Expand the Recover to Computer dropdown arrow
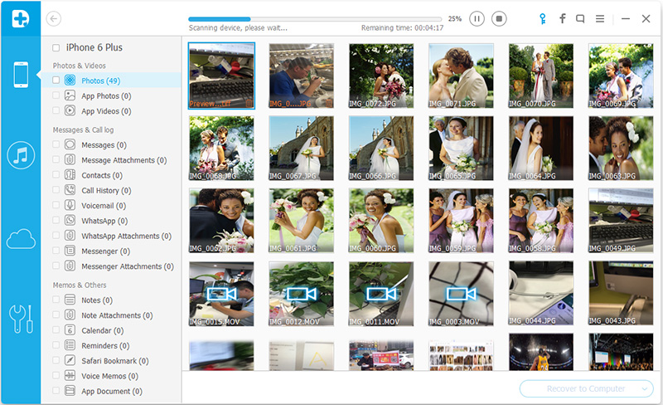 [x=644, y=388]
